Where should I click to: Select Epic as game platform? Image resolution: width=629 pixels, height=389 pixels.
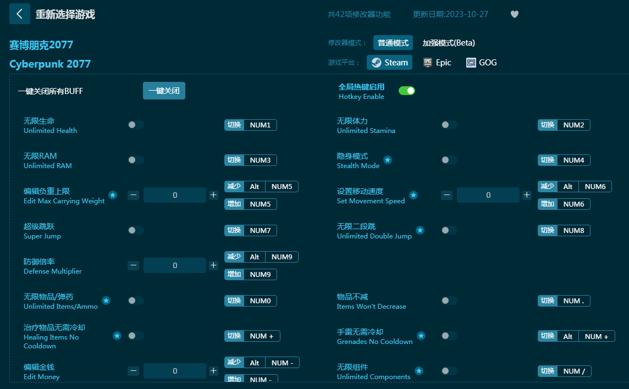[437, 63]
